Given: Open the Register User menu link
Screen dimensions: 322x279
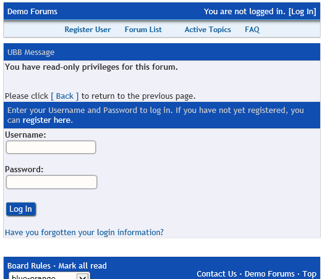Looking at the screenshot, I should 88,30.
